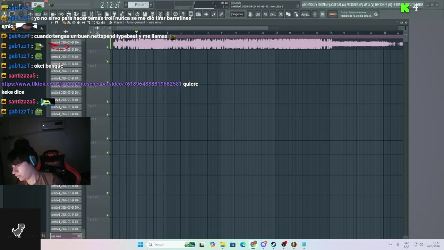This screenshot has width=444, height=250.
Task: Open File Explorer from the taskbar
Action: click(x=222, y=244)
